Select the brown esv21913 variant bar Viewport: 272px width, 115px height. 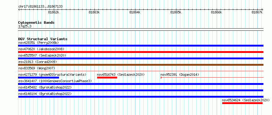(141, 65)
